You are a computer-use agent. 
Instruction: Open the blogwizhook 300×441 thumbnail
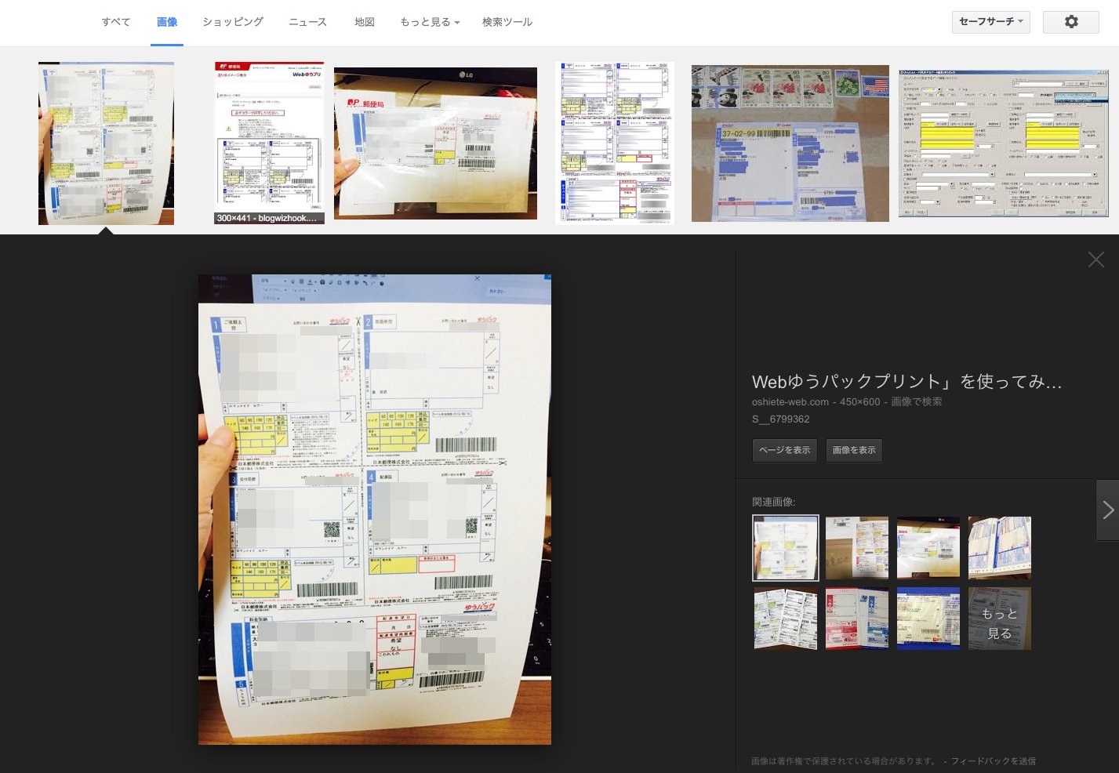(x=269, y=143)
